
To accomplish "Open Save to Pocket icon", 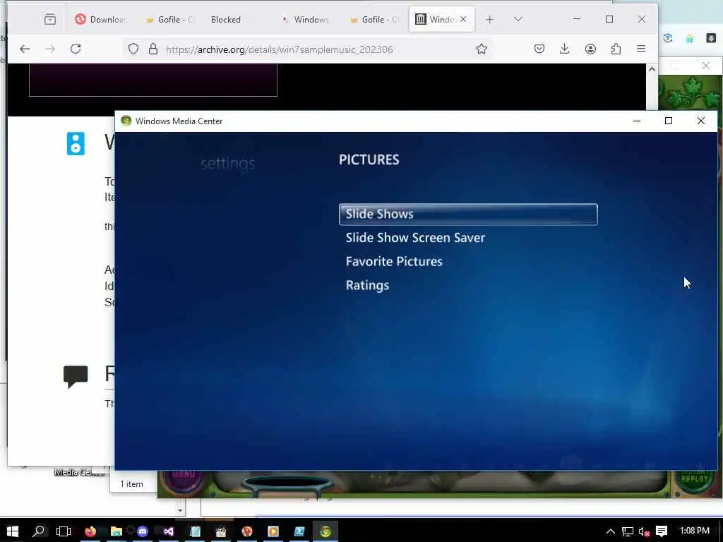I will pos(539,49).
